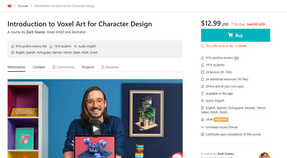287x158 pixels.
Task: Click the reviews count (56) link
Action: [x=236, y=58]
